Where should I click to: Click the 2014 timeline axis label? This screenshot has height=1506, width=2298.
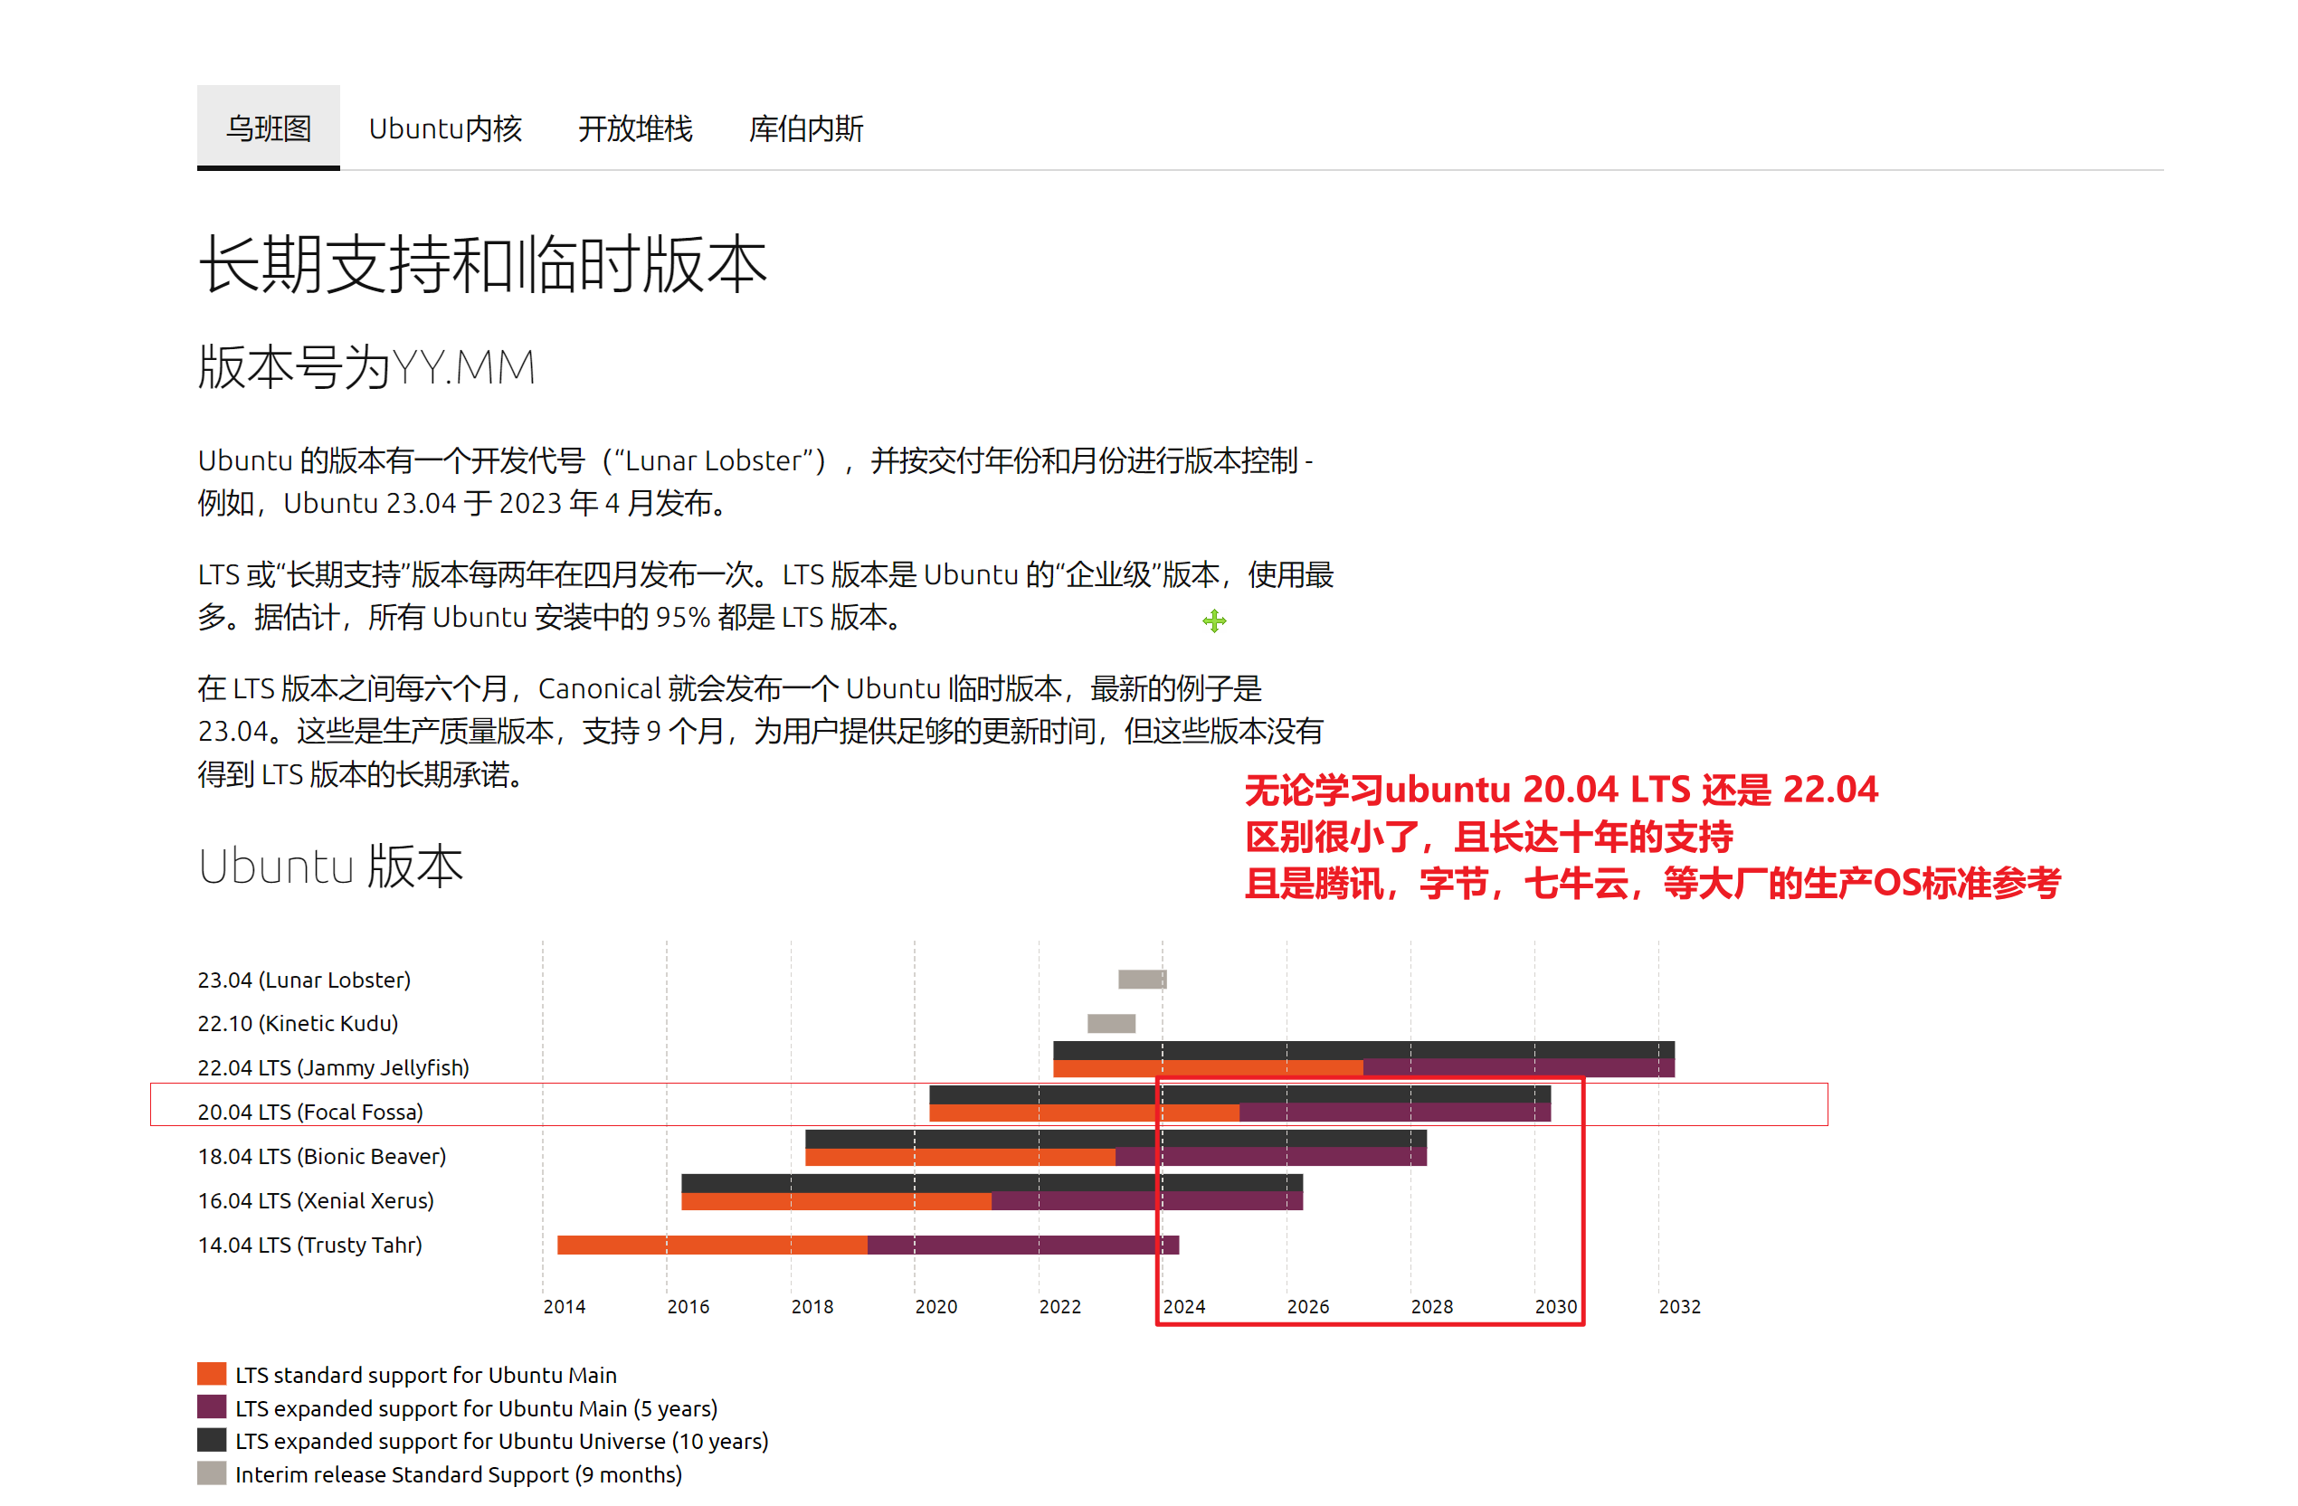point(564,1306)
